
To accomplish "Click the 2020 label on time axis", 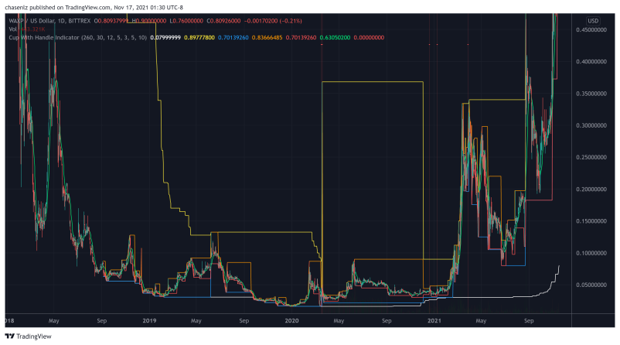I will pos(291,320).
